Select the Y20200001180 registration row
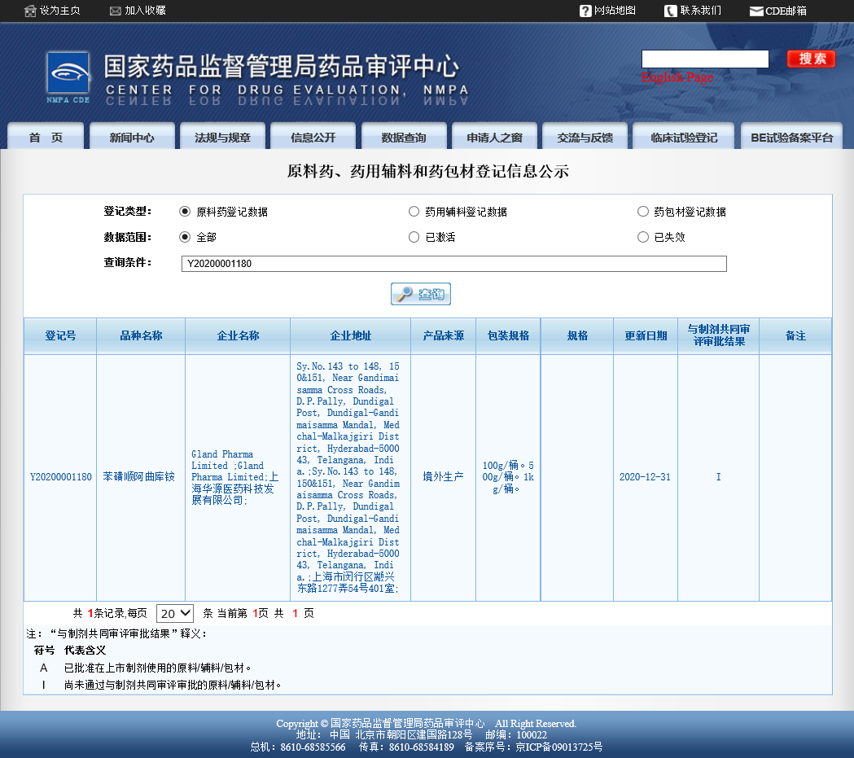This screenshot has width=854, height=758. [59, 477]
